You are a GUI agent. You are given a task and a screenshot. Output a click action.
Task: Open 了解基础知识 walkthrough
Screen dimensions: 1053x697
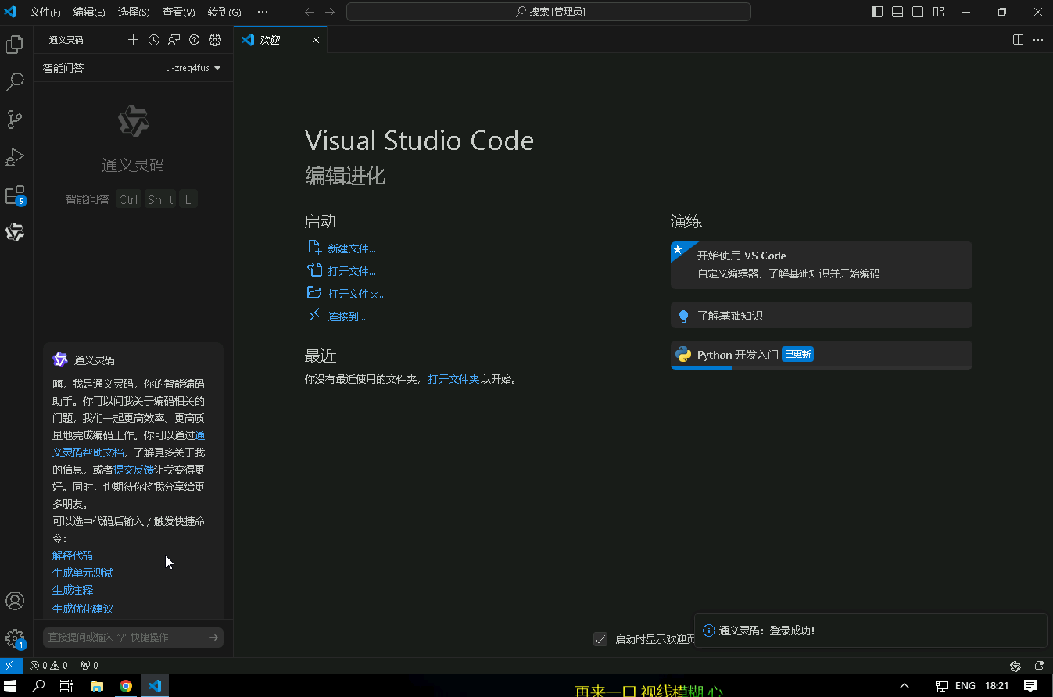822,316
